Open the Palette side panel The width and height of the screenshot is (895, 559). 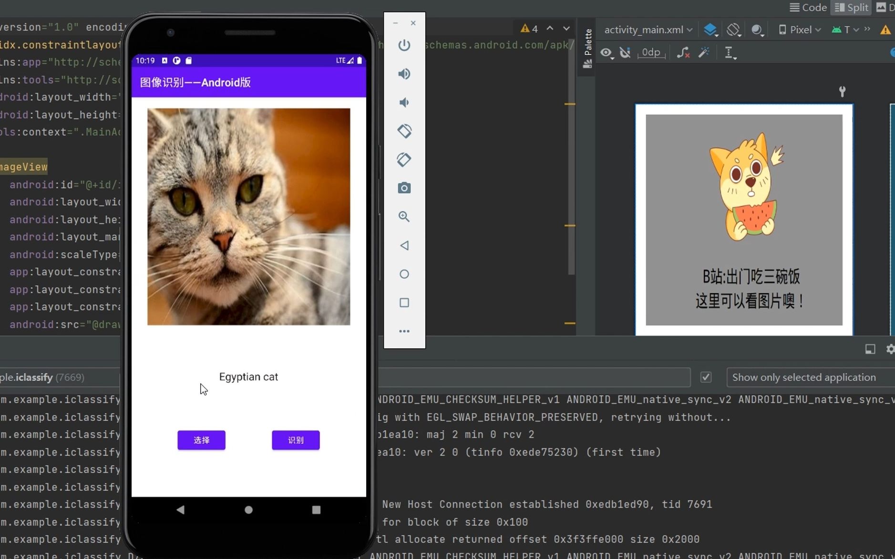(x=588, y=49)
